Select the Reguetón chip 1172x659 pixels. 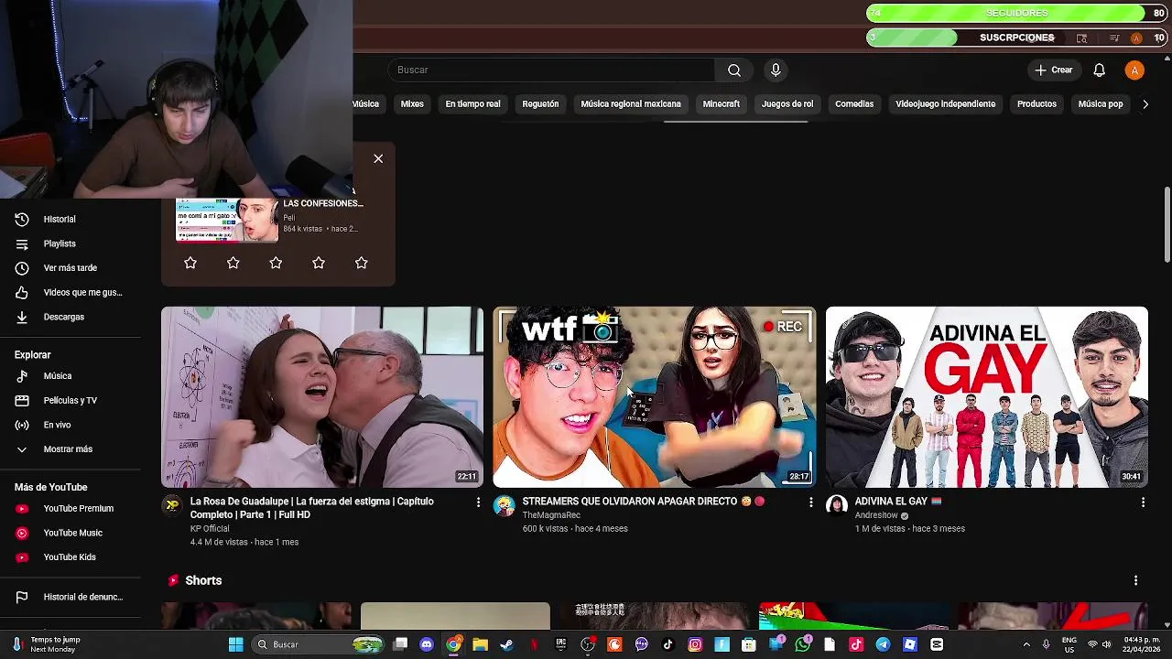(540, 104)
